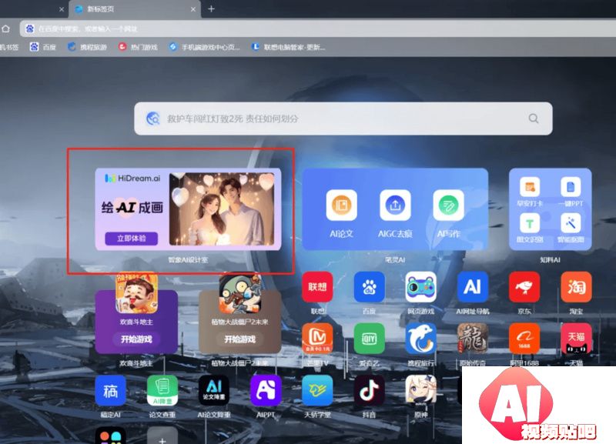
Task: Start 植物大战僵尸2未来 via 开始游戏
Action: coord(239,339)
